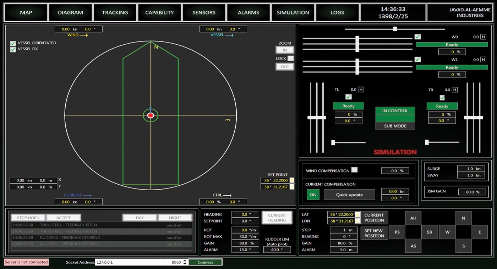Open the LOGS tab
Image resolution: width=497 pixels, height=269 pixels.
pyautogui.click(x=337, y=12)
